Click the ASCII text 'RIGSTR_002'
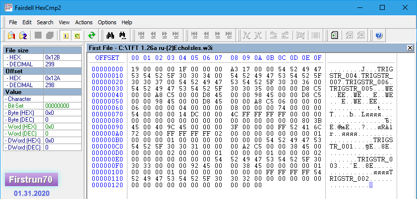 pyautogui.click(x=349, y=179)
